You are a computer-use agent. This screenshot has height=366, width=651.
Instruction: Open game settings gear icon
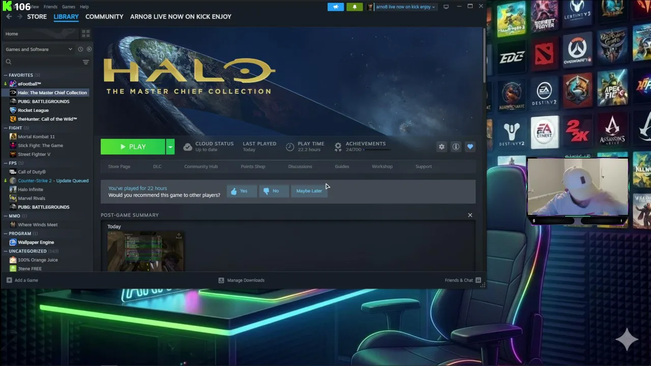441,146
